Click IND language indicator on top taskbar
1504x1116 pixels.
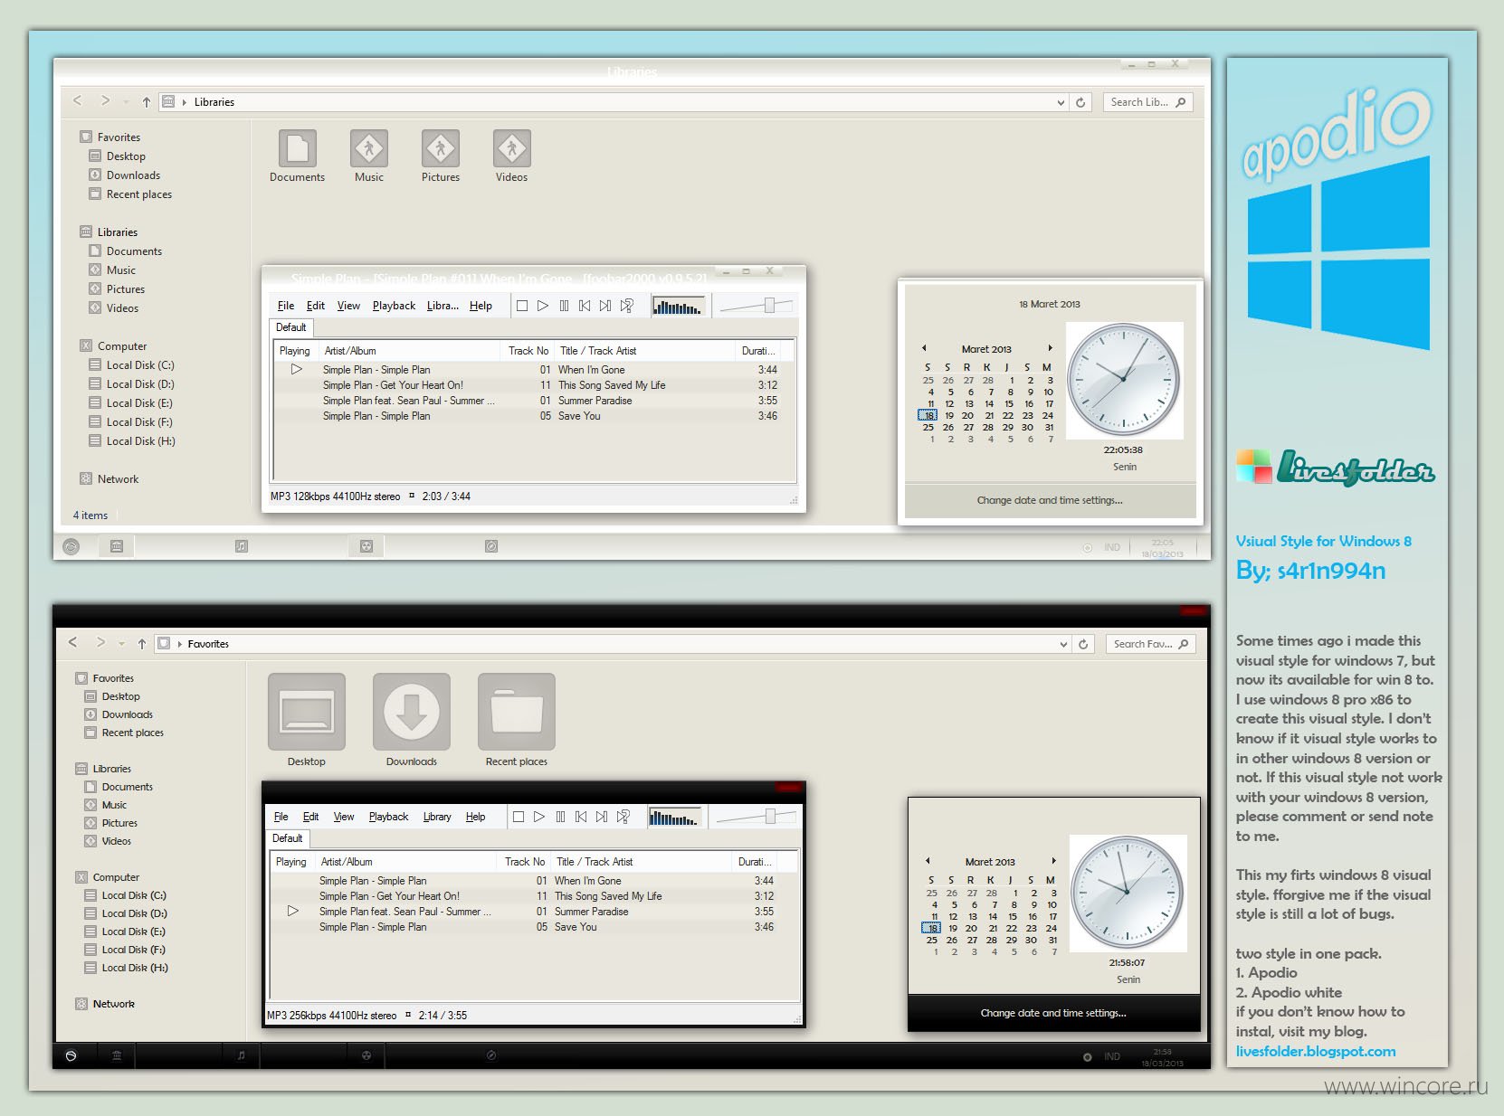point(1112,547)
